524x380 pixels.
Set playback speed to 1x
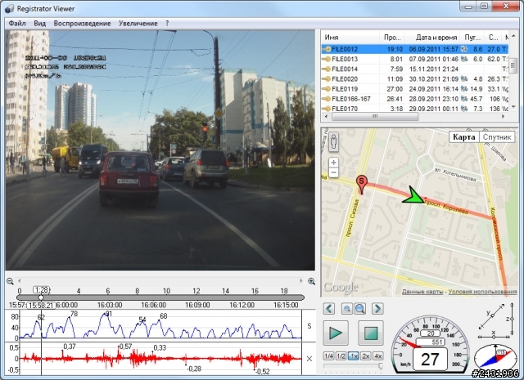point(353,356)
